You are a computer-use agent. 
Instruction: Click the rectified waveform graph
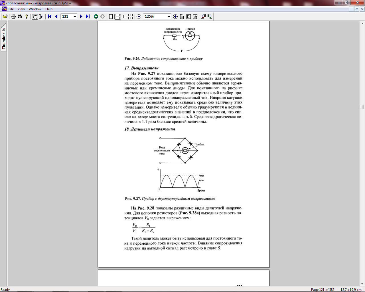pos(181,180)
